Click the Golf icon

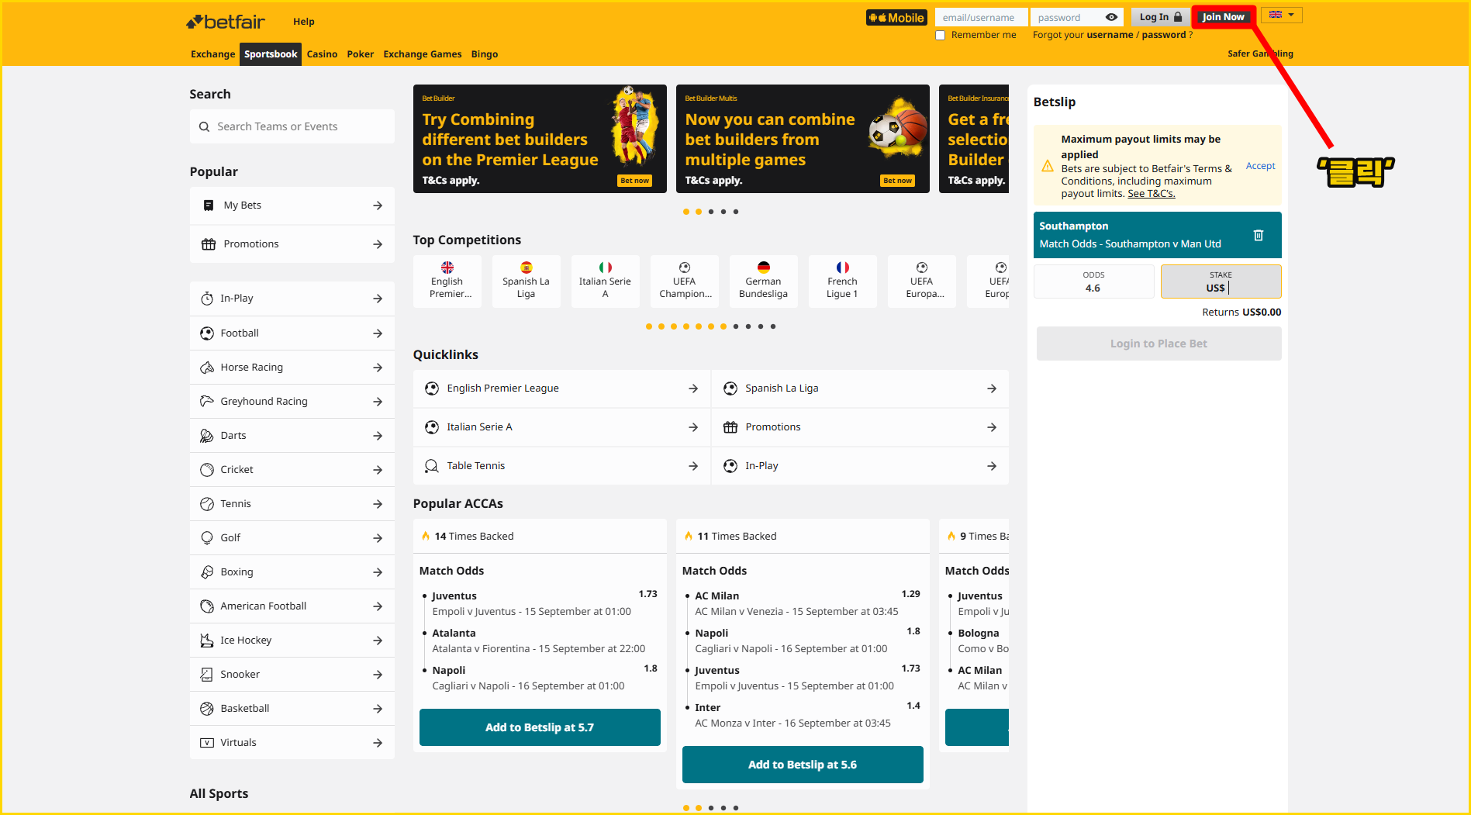click(207, 538)
